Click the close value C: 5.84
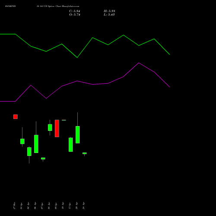 coord(75,11)
